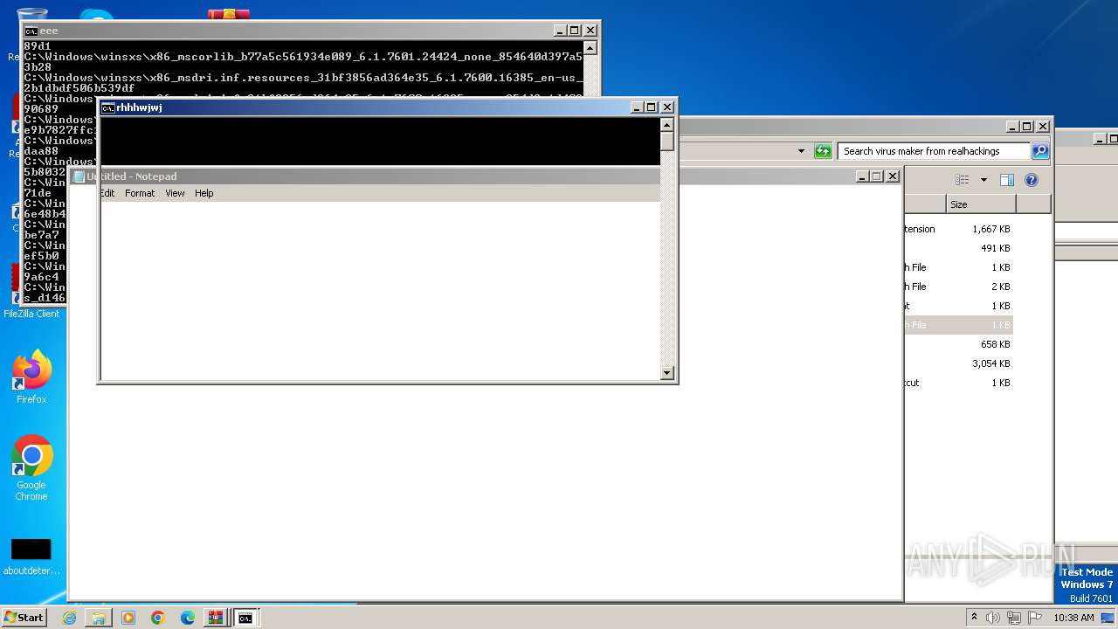Open Chrome from the taskbar
This screenshot has height=629, width=1118.
coord(158,618)
